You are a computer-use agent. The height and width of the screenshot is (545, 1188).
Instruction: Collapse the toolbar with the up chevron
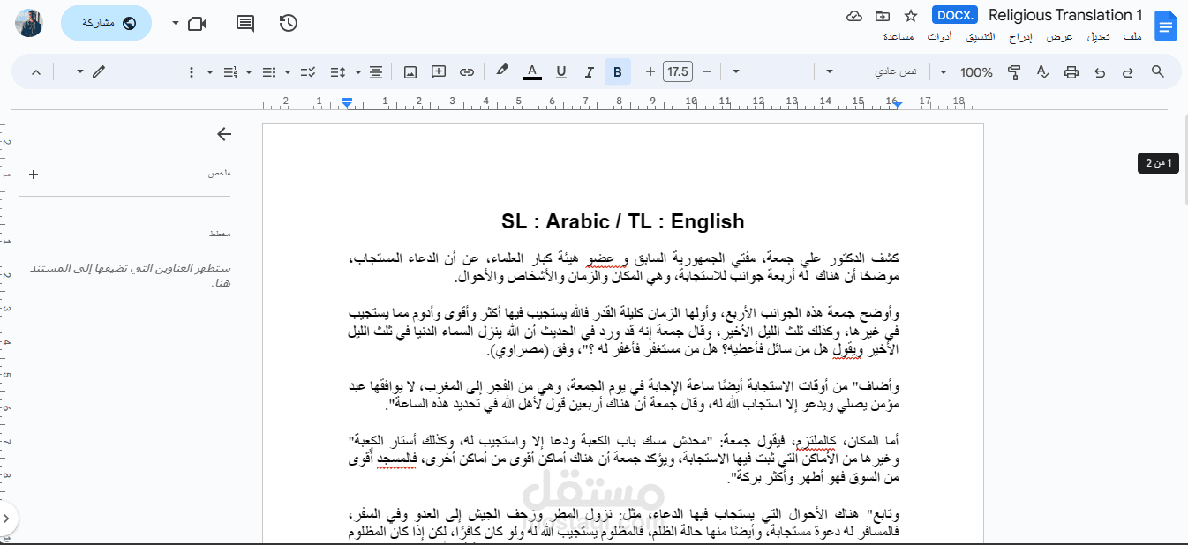35,71
